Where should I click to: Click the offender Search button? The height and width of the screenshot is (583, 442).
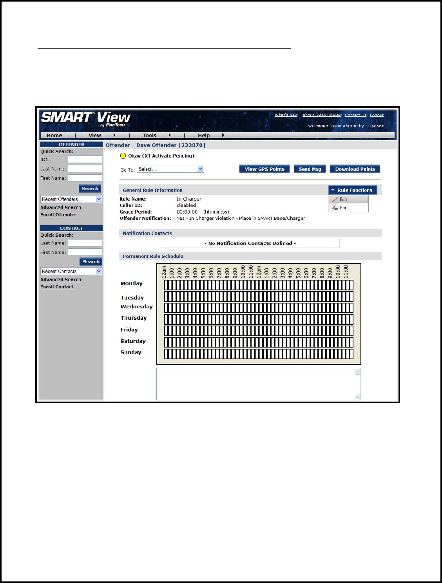click(90, 188)
